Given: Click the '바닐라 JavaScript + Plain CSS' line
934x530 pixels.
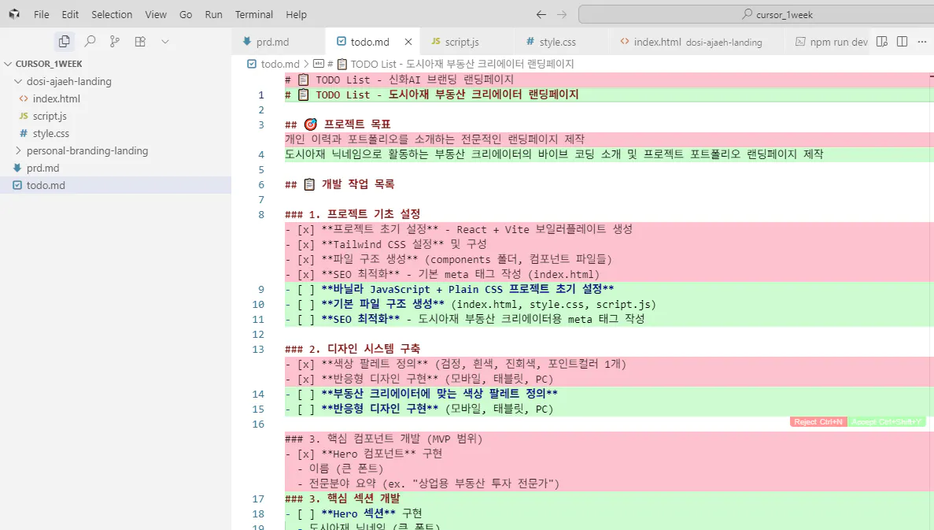Looking at the screenshot, I should (449, 289).
